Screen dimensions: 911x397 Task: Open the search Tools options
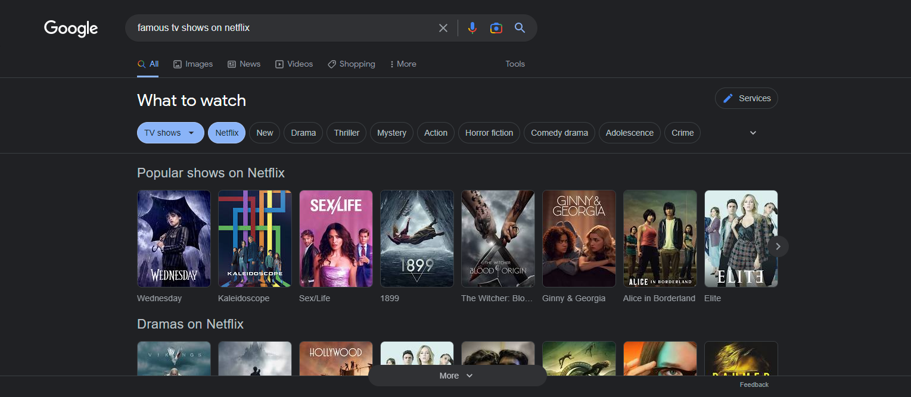click(515, 64)
